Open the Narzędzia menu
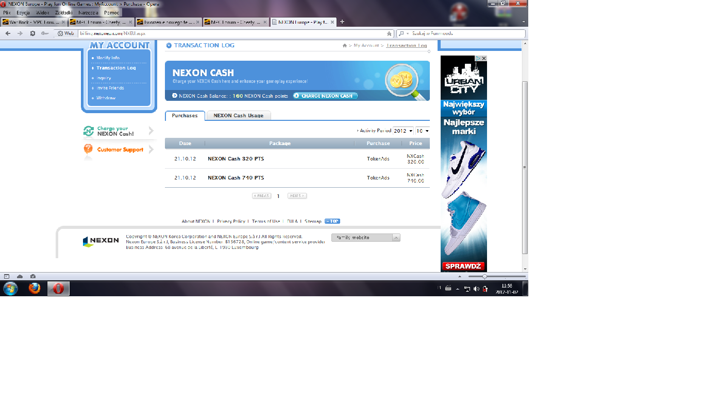The image size is (704, 395). pos(89,12)
